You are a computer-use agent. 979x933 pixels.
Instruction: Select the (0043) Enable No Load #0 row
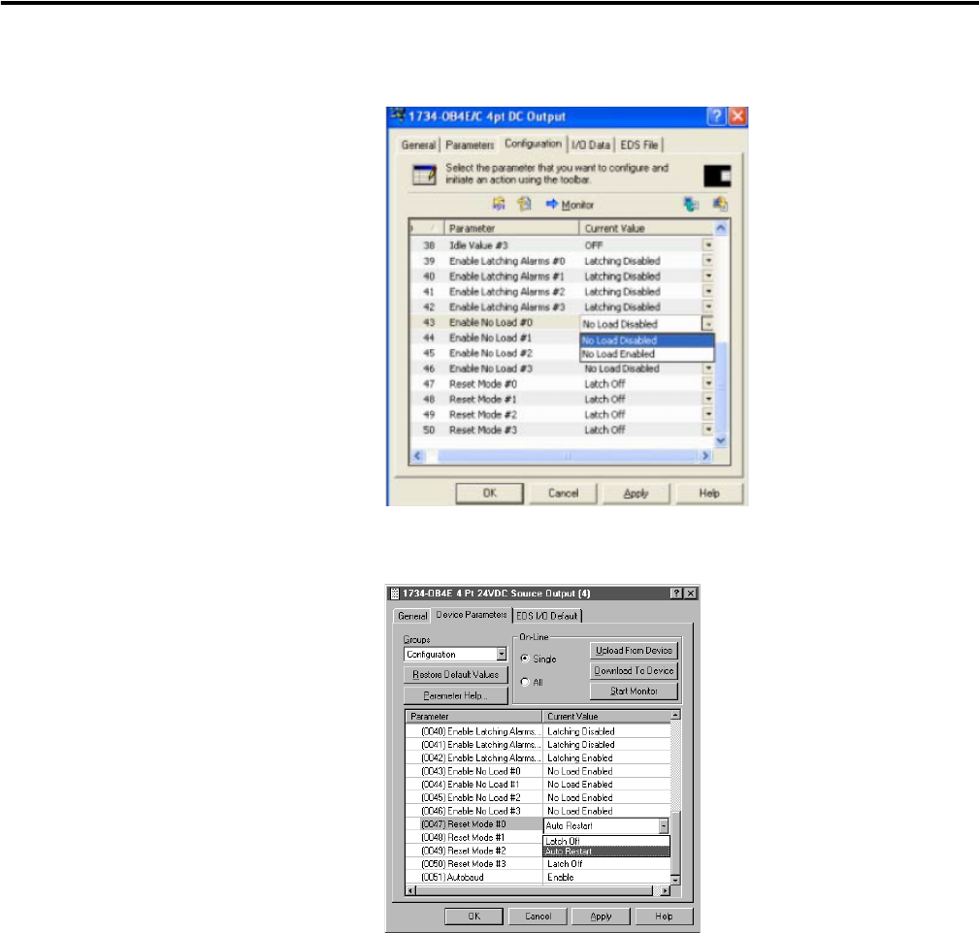tap(538, 771)
